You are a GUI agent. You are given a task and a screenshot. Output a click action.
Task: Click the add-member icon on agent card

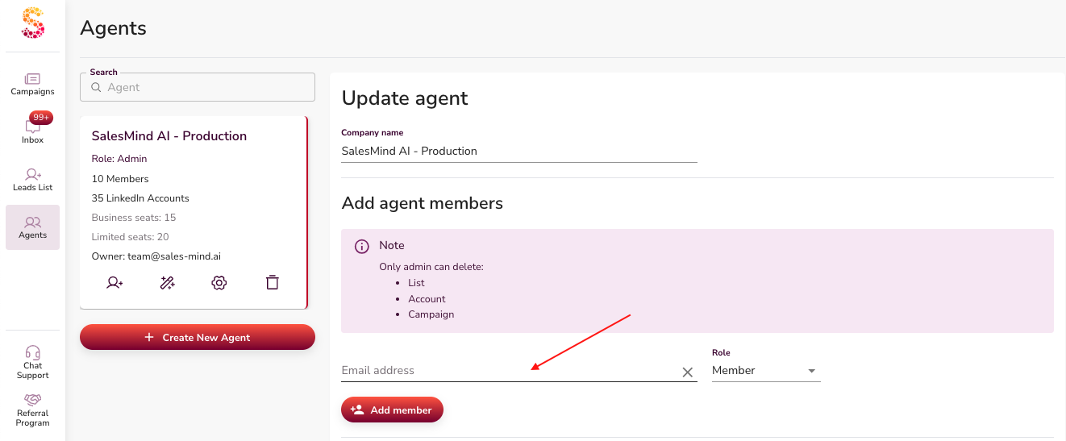coord(115,282)
